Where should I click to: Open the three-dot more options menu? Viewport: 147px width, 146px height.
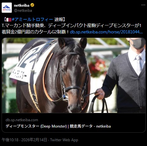(x=143, y=5)
